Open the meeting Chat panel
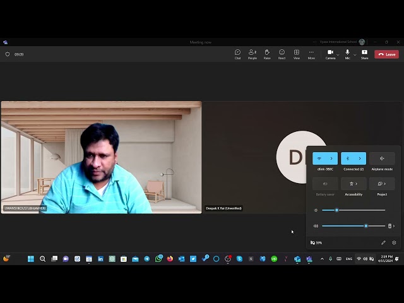The image size is (404, 303). tap(237, 54)
